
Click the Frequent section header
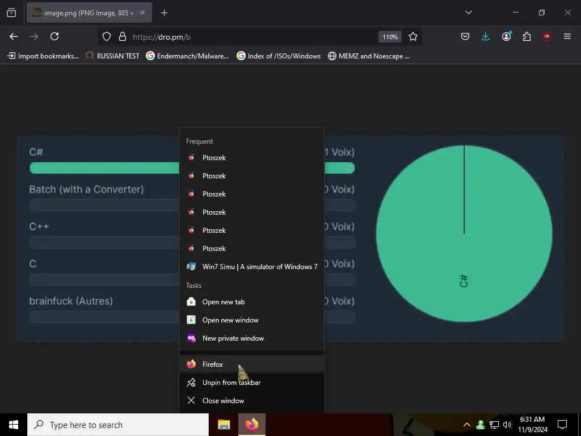(199, 141)
